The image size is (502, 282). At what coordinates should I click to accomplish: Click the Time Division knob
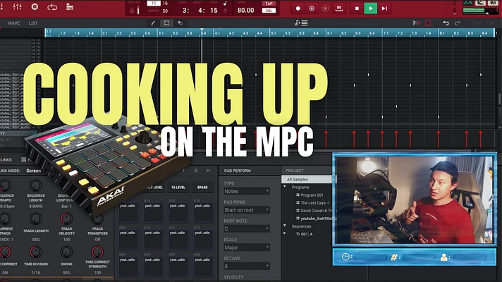[x=35, y=252]
